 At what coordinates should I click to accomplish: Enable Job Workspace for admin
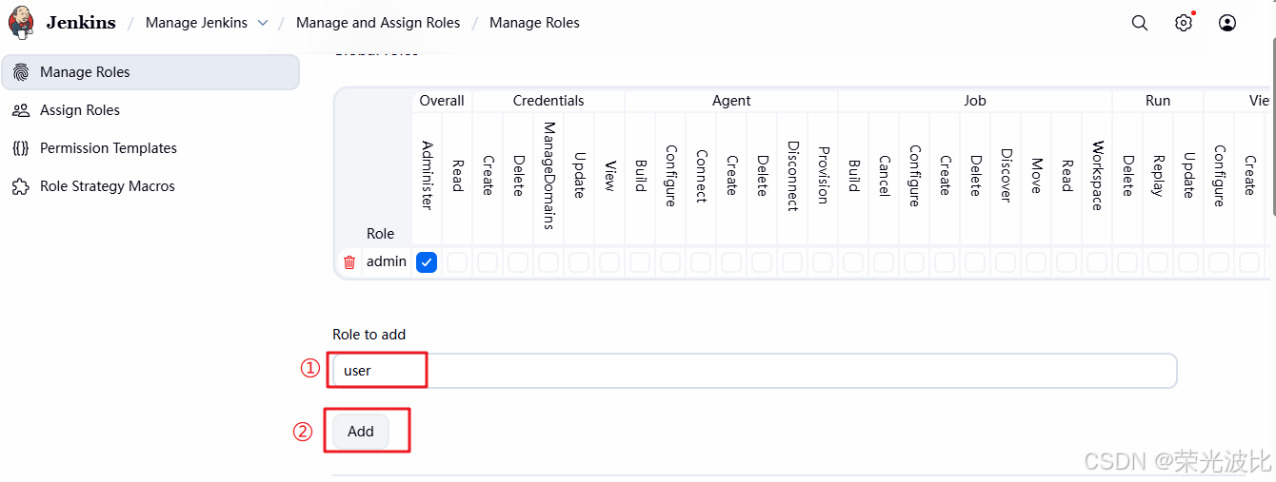[x=1097, y=262]
